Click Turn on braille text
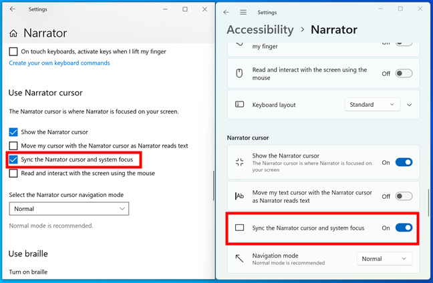The image size is (433, 283). tap(28, 272)
